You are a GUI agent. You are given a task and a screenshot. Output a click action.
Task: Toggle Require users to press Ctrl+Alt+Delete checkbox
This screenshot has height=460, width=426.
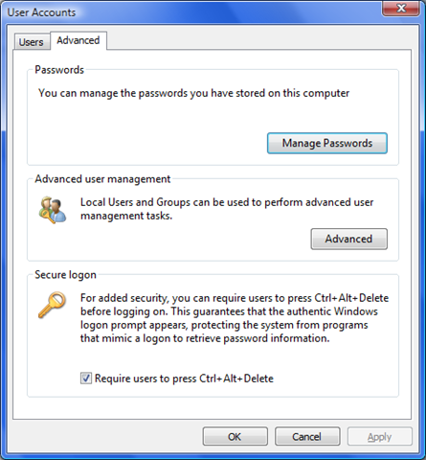pyautogui.click(x=86, y=379)
